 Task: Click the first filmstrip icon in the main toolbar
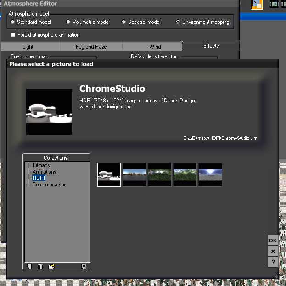click(274, 4)
